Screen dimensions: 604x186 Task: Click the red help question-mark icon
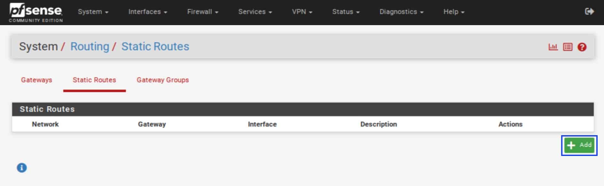[582, 47]
